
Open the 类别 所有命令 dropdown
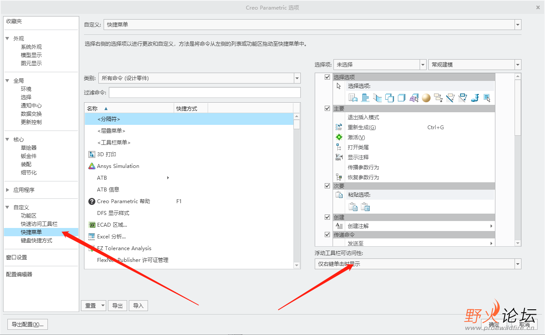tap(297, 78)
